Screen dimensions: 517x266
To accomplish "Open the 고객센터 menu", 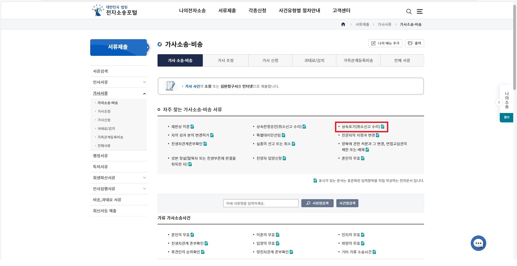I will pos(341,11).
